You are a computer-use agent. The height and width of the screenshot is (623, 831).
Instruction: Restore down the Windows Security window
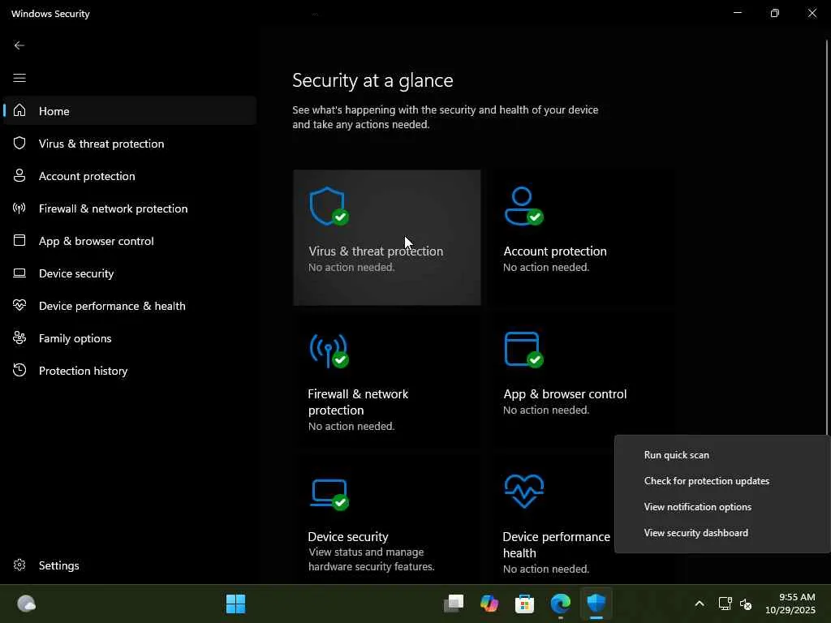[775, 13]
